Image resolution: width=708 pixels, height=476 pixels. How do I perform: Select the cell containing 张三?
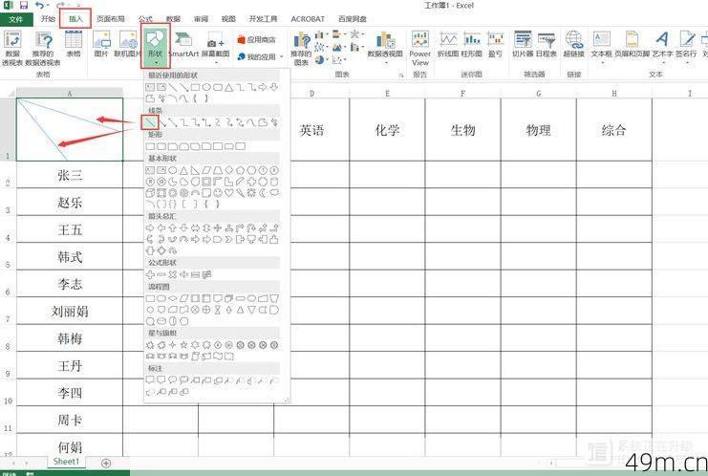click(x=70, y=175)
